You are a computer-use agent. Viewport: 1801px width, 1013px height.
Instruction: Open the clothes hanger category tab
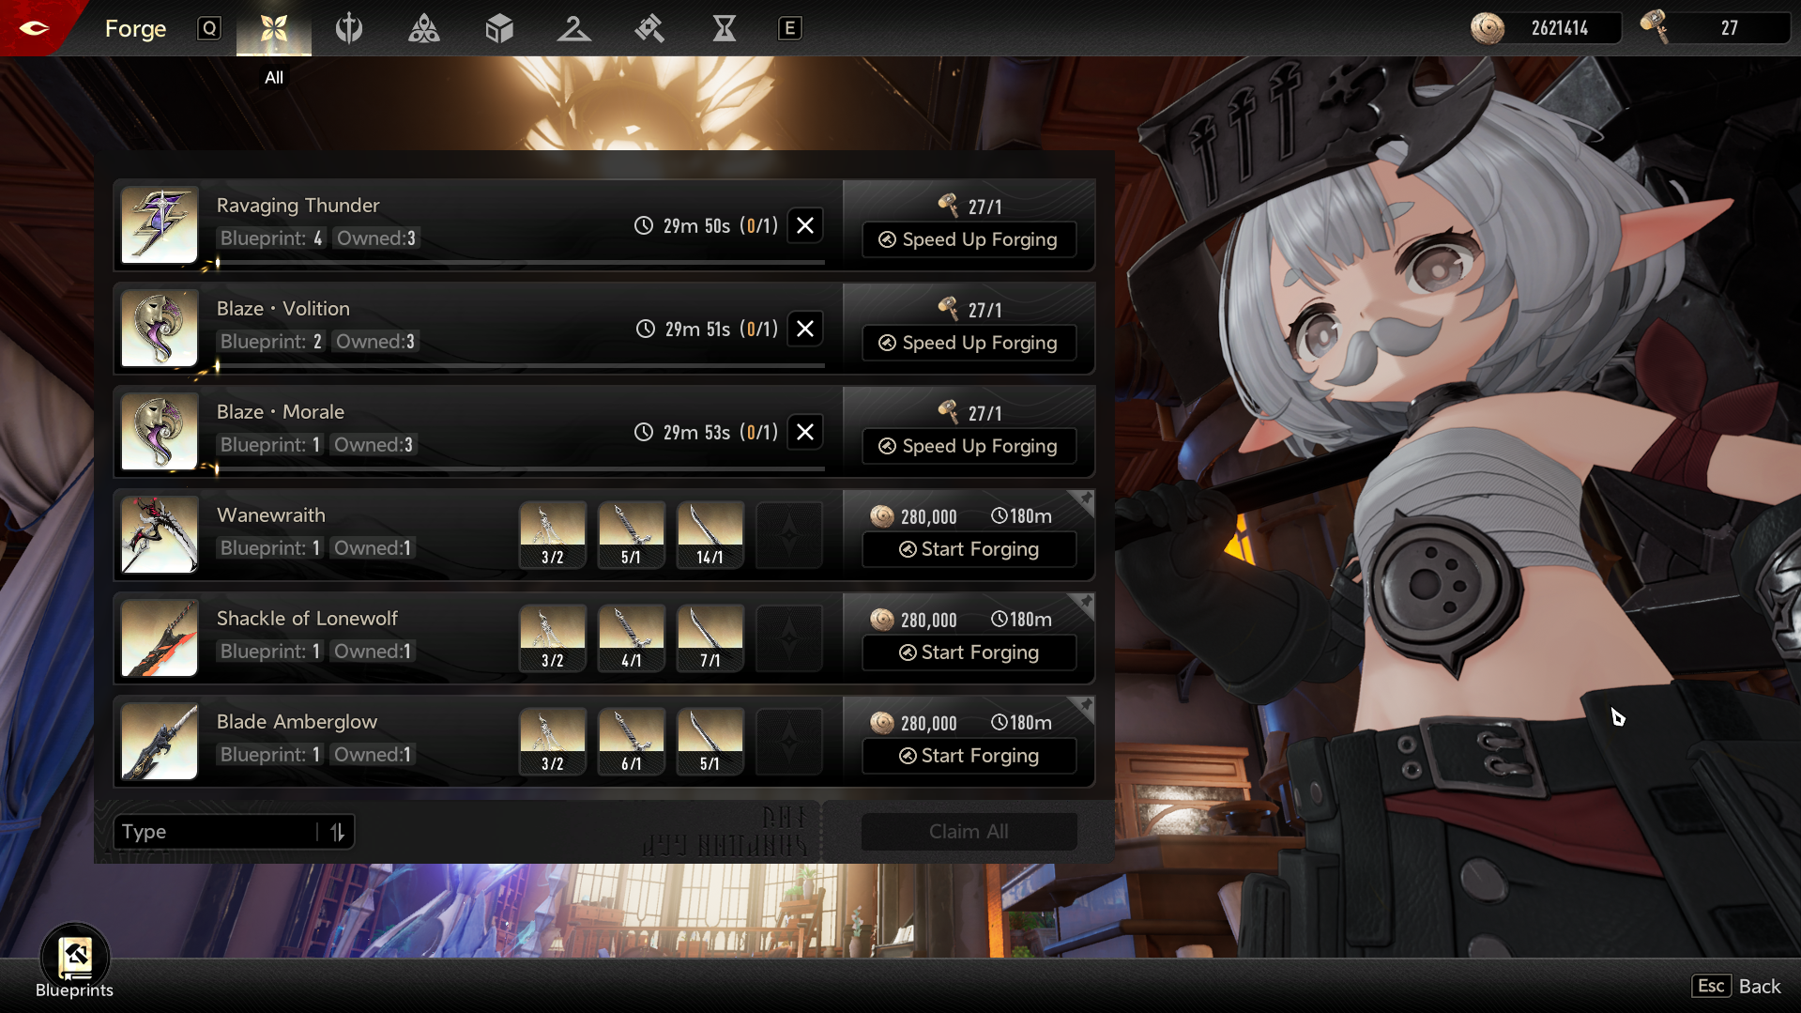pos(573,28)
